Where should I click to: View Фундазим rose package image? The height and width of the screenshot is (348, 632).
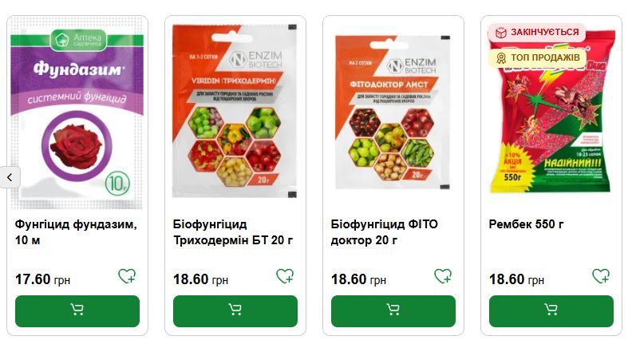click(77, 114)
